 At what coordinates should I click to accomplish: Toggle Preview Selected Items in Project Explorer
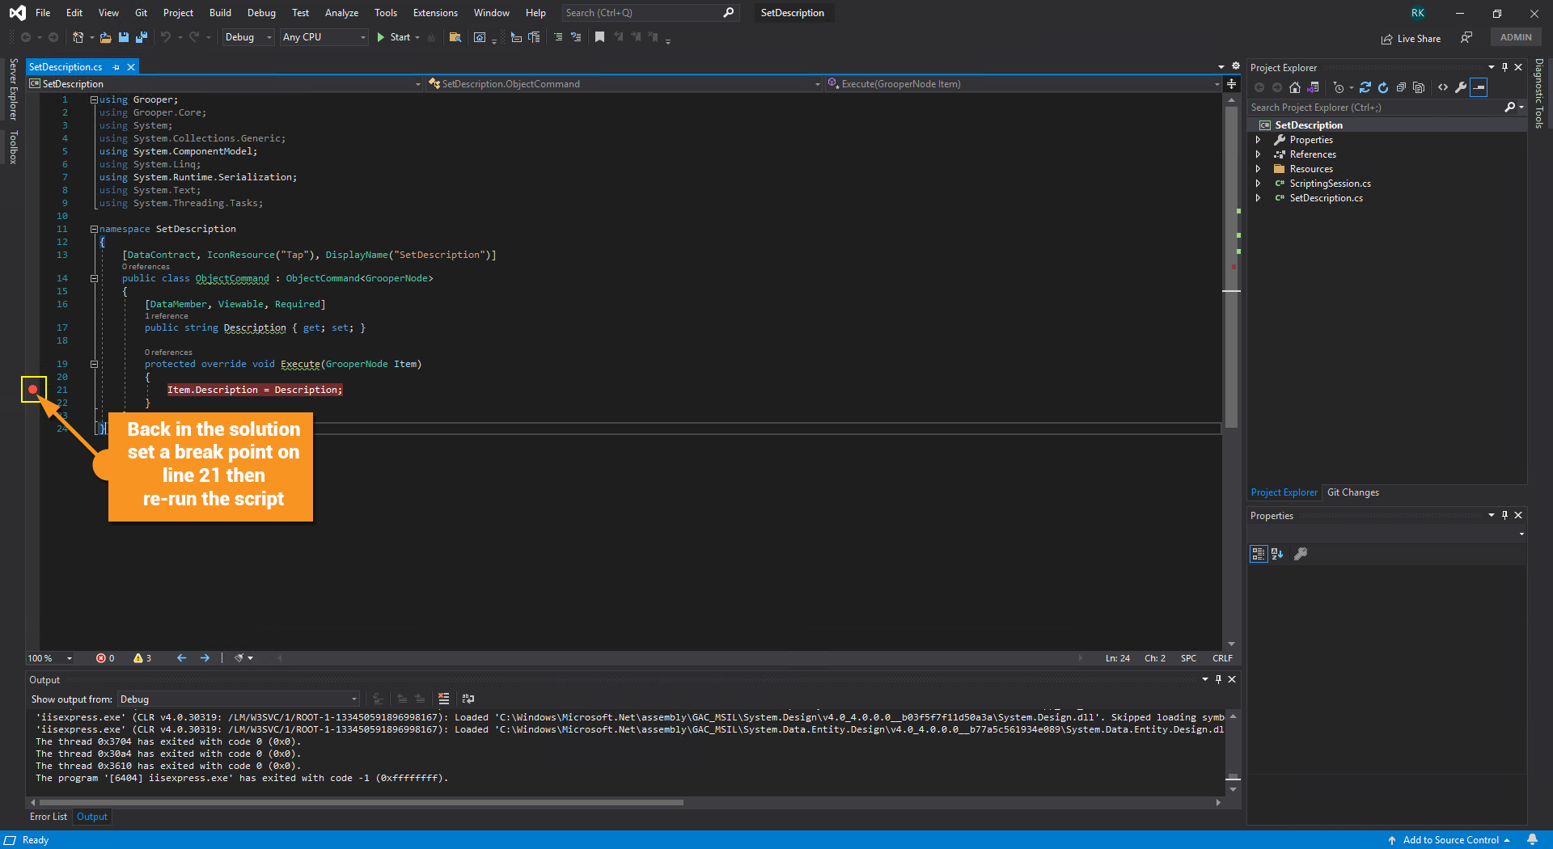coord(1479,87)
